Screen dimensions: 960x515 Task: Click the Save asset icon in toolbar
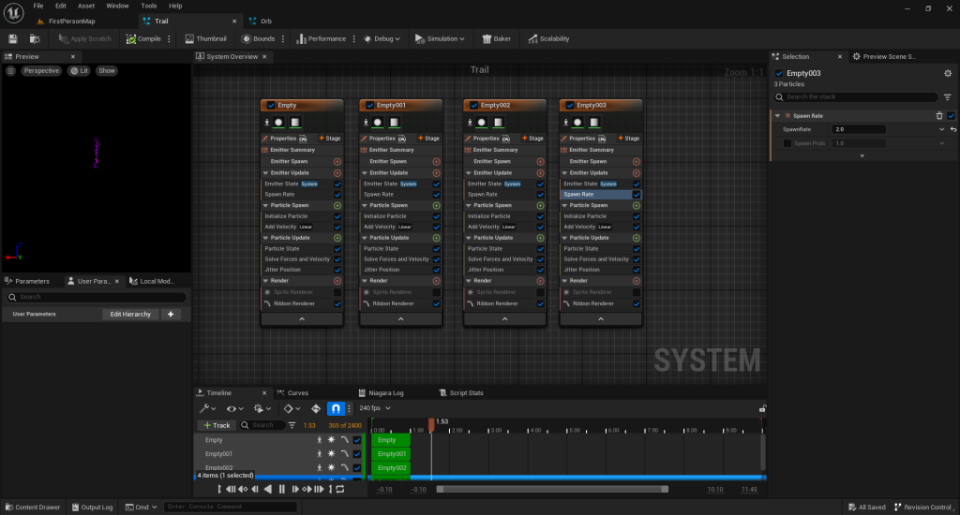(13, 38)
